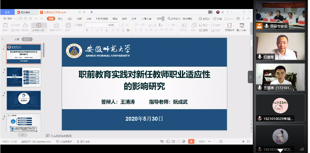Click the orange play button in status bar
Image resolution: width=310 pixels, height=153 pixels.
point(191,141)
